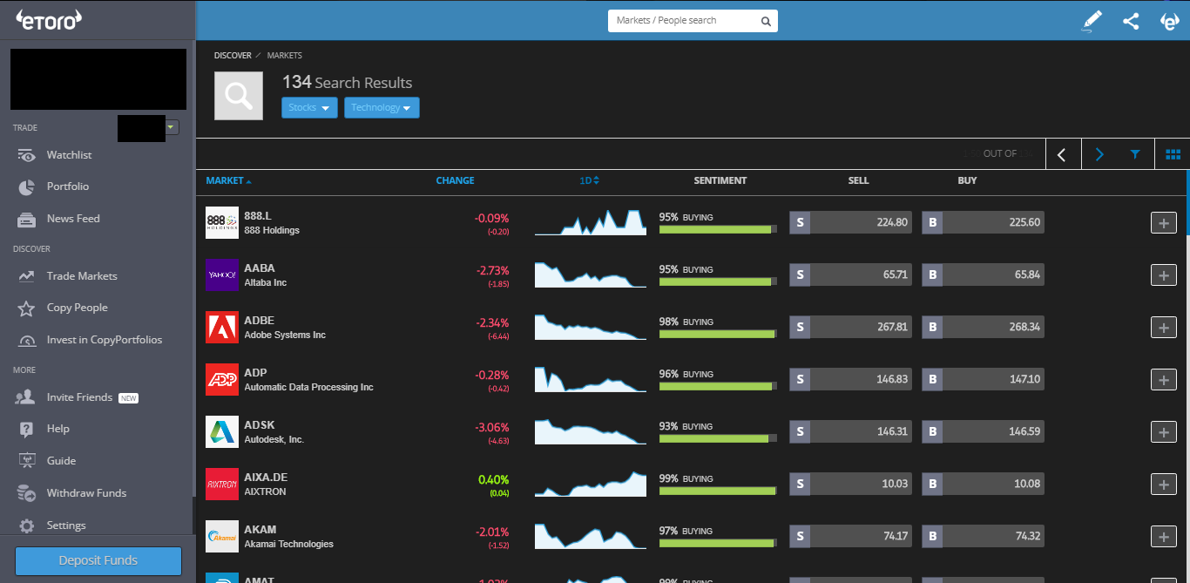The width and height of the screenshot is (1190, 583).
Task: Click the AIXTRON logo thumbnail
Action: (x=222, y=485)
